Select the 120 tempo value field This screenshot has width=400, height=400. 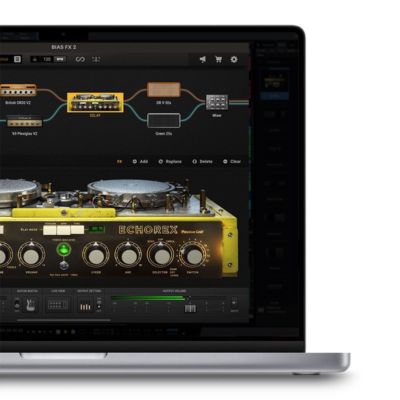[47, 59]
